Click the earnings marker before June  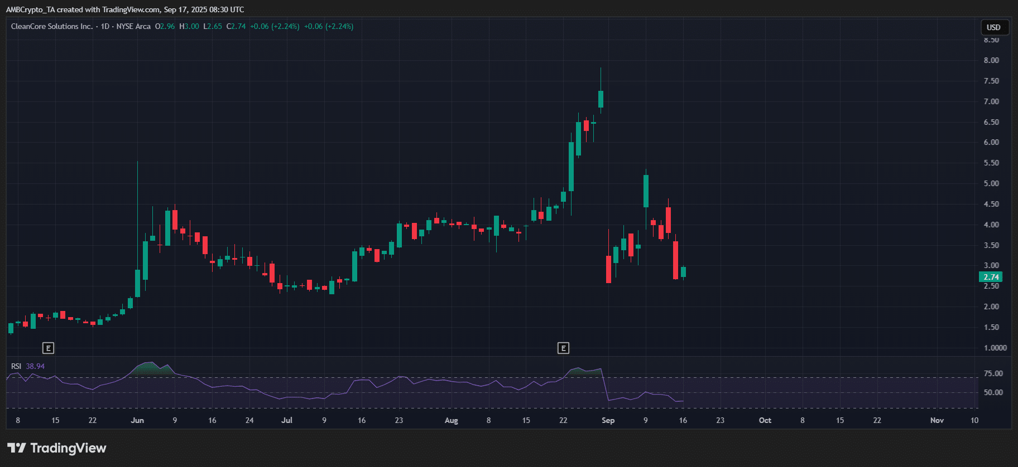click(x=49, y=348)
